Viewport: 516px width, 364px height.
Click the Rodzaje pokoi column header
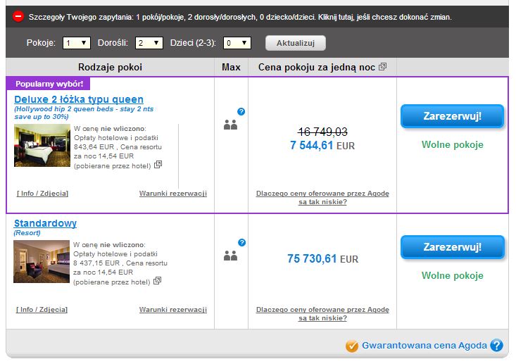pos(111,67)
